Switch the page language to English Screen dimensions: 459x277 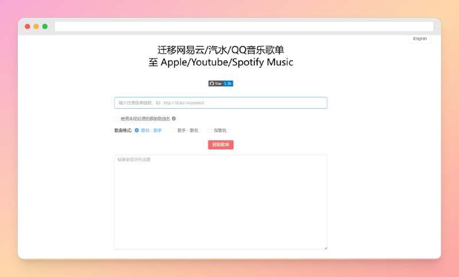tap(420, 39)
